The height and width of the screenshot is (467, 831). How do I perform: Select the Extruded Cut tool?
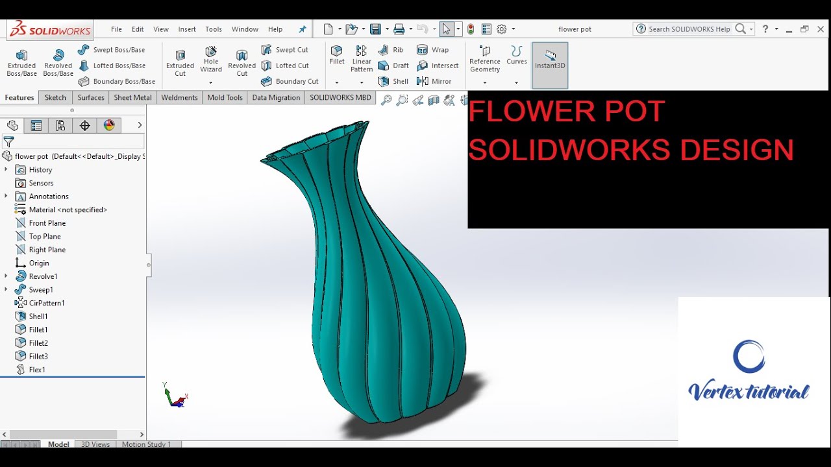[x=180, y=63]
